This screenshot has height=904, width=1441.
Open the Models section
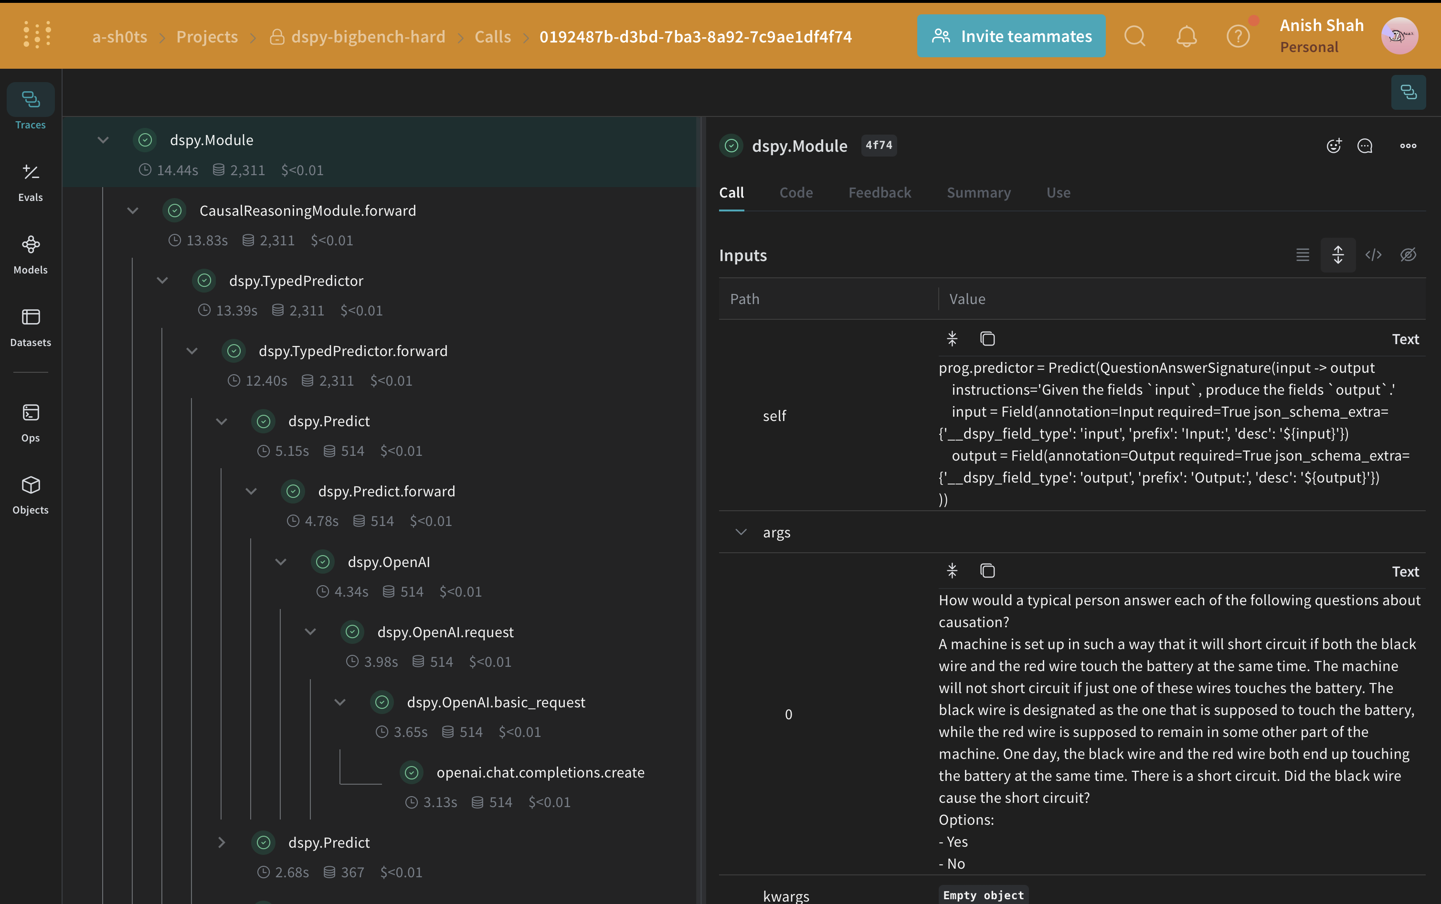click(x=31, y=253)
